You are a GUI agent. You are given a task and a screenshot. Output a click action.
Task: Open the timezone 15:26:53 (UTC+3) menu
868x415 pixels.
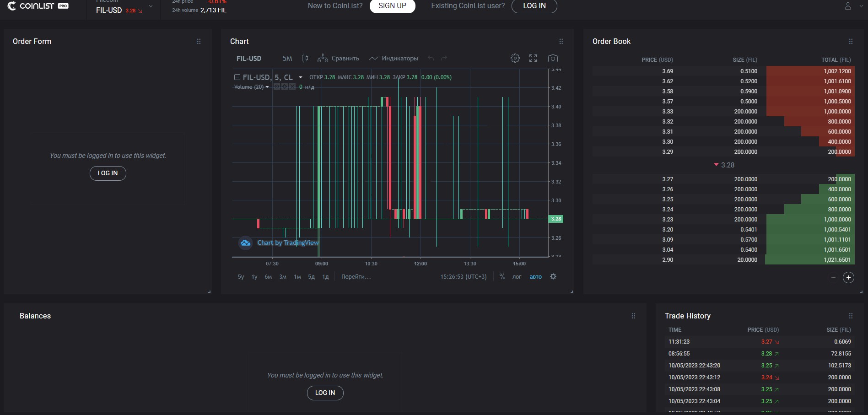(x=464, y=277)
